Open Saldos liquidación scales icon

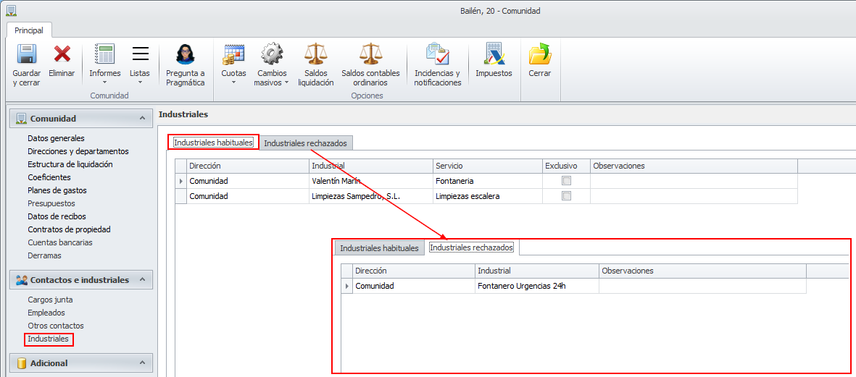[x=315, y=54]
